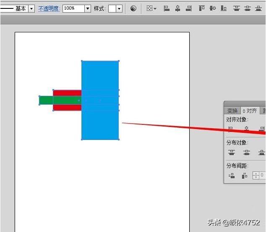Switch to the 变换 tab in panel
The image size is (266, 232).
click(x=232, y=111)
